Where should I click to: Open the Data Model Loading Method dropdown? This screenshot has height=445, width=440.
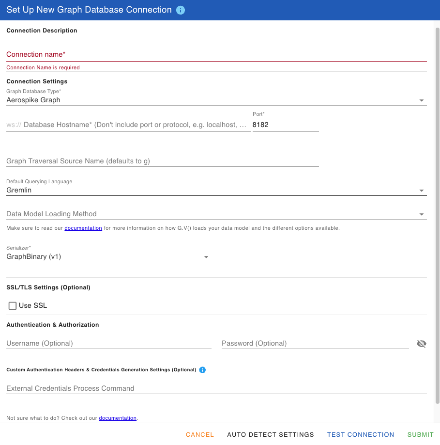click(216, 214)
